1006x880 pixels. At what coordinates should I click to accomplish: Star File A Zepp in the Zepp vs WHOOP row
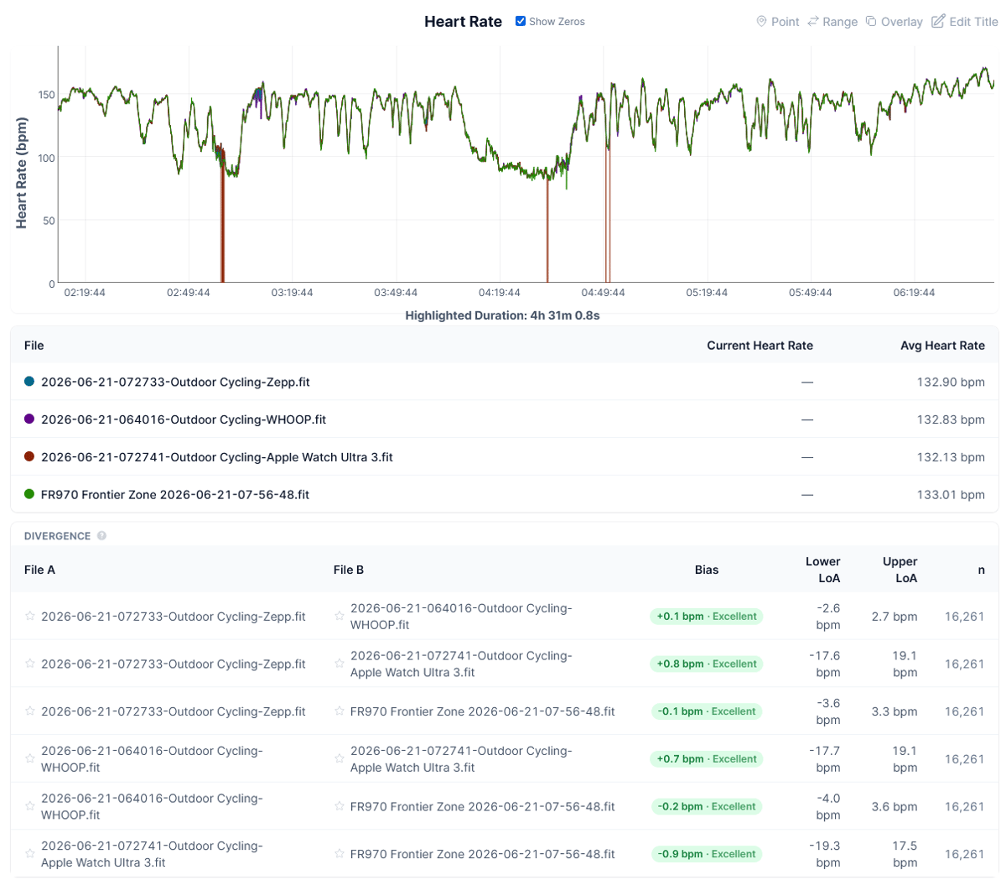point(30,616)
